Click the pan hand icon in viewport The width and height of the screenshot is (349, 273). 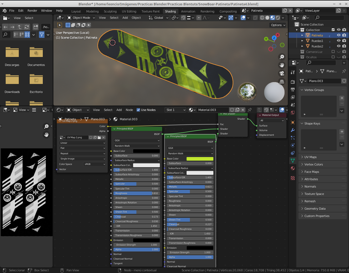[x=282, y=65]
